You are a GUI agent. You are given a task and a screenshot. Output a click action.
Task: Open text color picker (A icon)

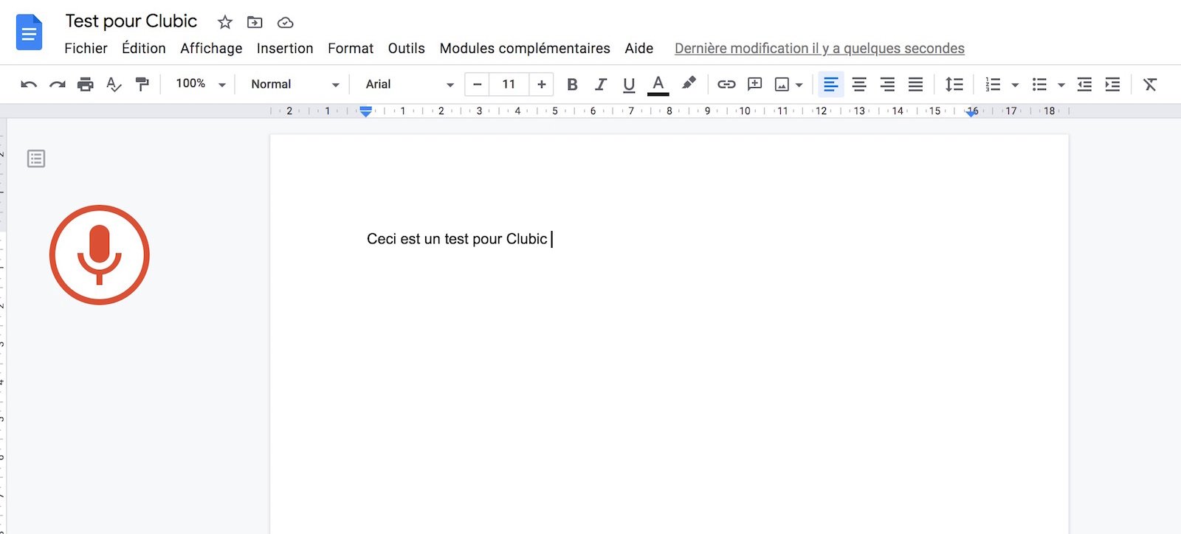(658, 85)
